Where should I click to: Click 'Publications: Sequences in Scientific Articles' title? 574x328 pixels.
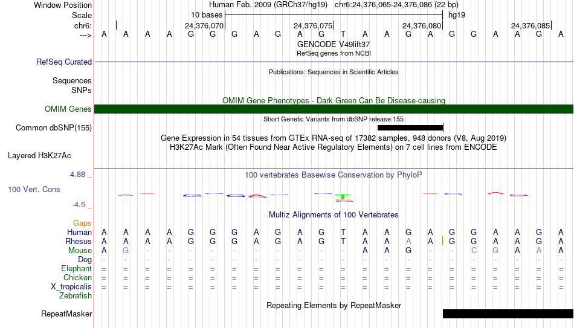(334, 72)
